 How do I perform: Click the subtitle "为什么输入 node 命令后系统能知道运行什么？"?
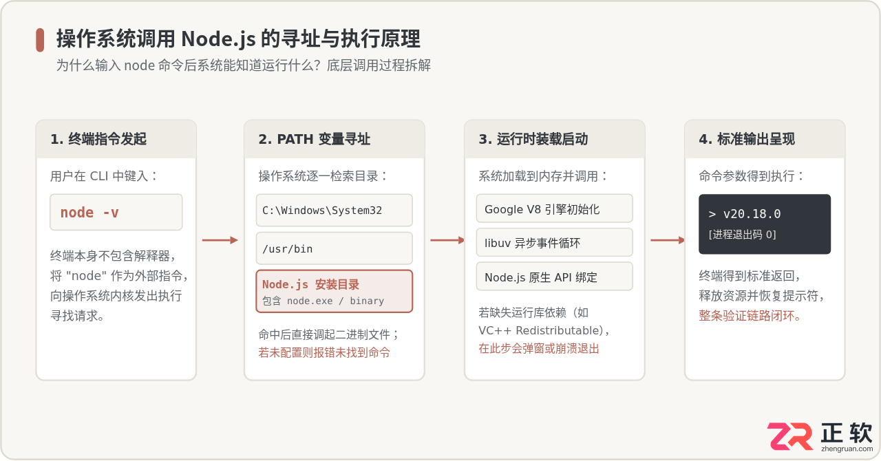point(191,66)
